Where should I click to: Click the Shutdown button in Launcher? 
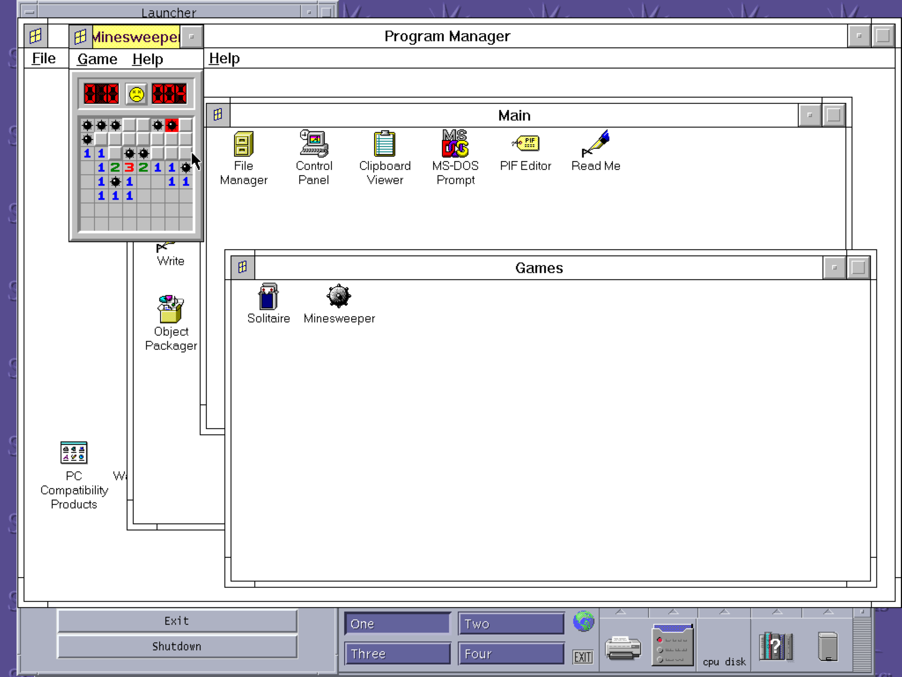point(177,647)
